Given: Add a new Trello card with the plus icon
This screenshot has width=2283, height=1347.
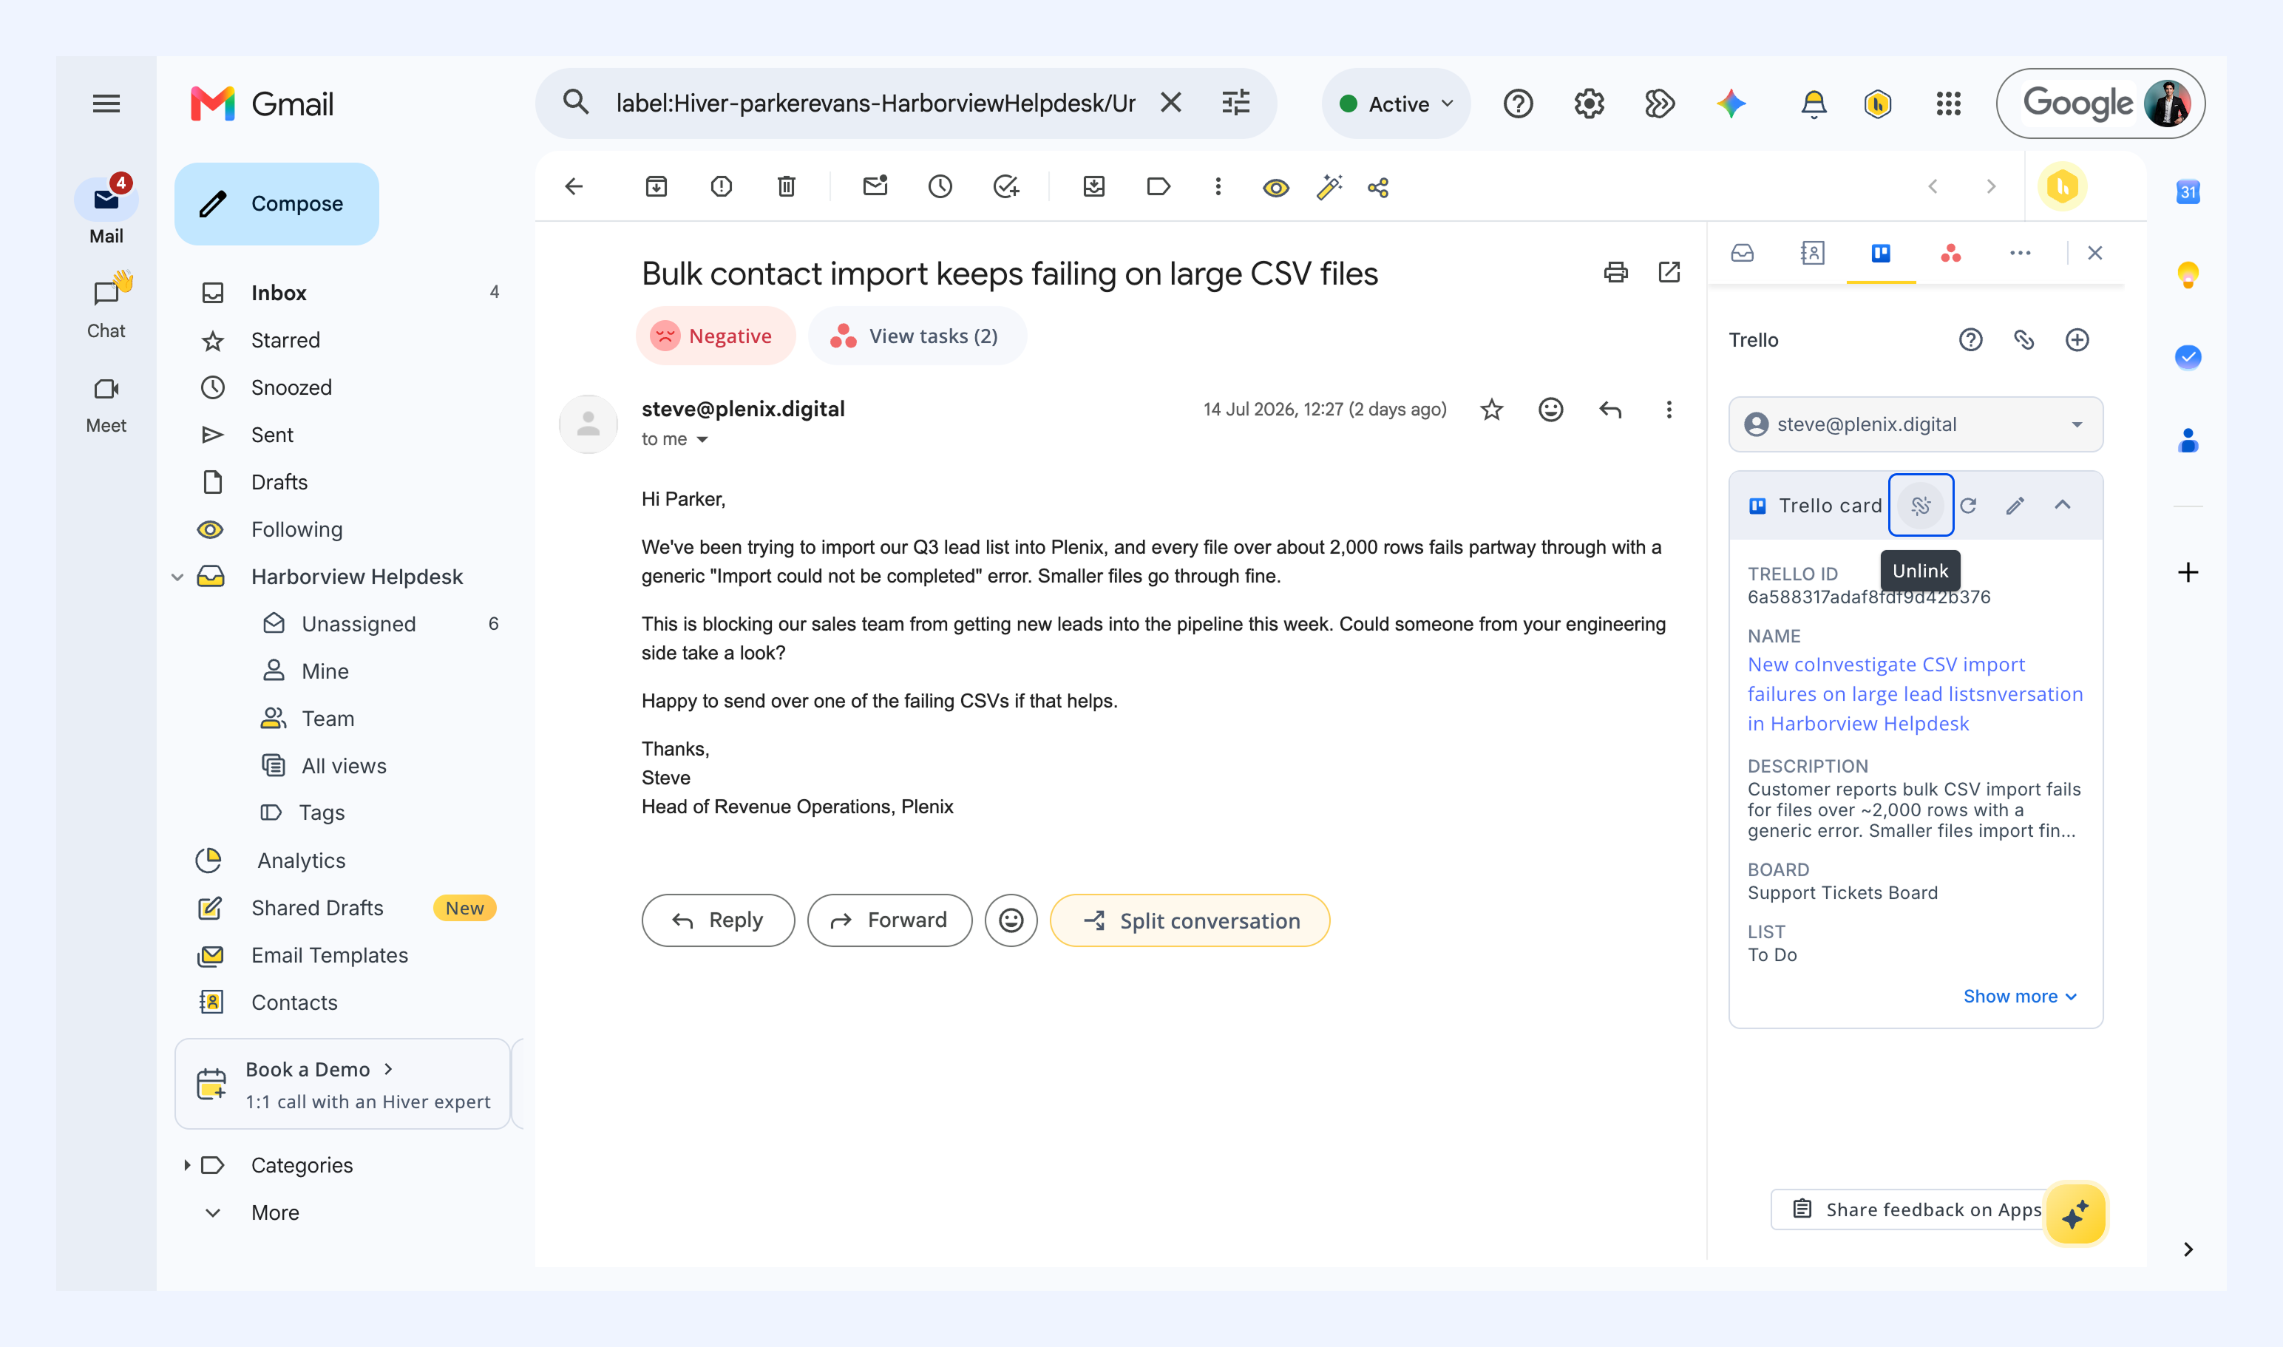Looking at the screenshot, I should (x=2077, y=340).
